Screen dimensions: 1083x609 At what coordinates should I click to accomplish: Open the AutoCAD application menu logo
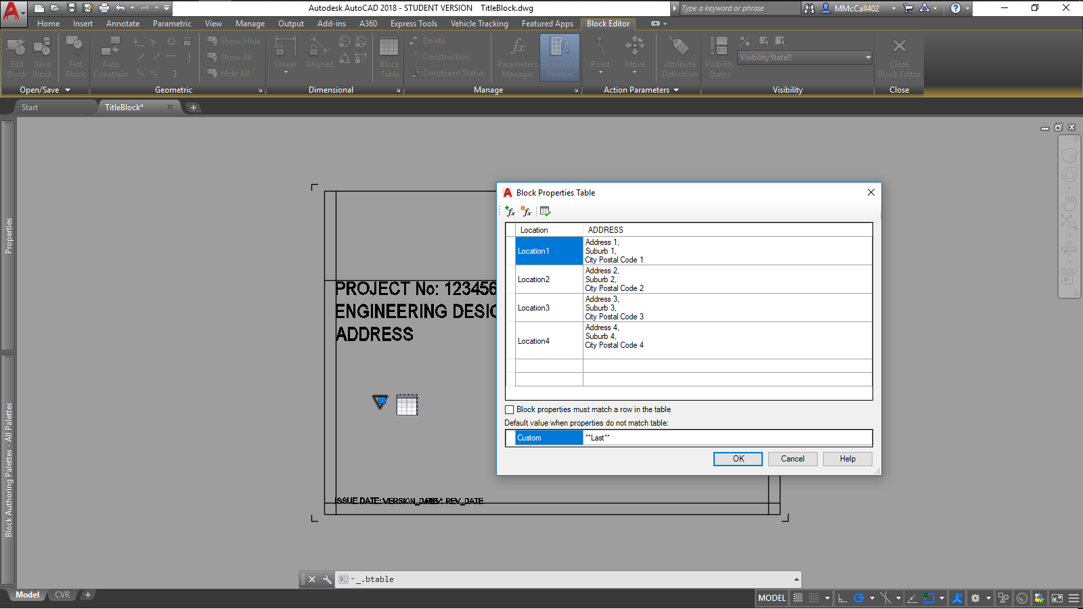[x=12, y=11]
